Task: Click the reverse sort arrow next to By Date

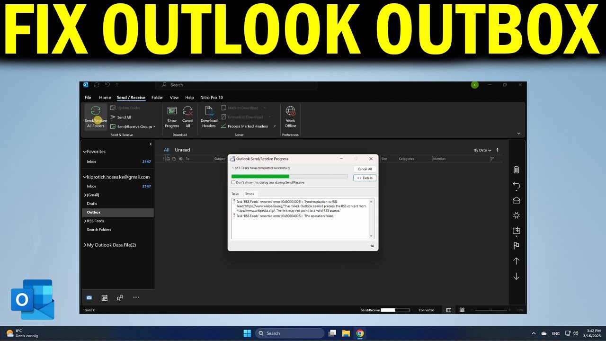Action: pyautogui.click(x=497, y=150)
